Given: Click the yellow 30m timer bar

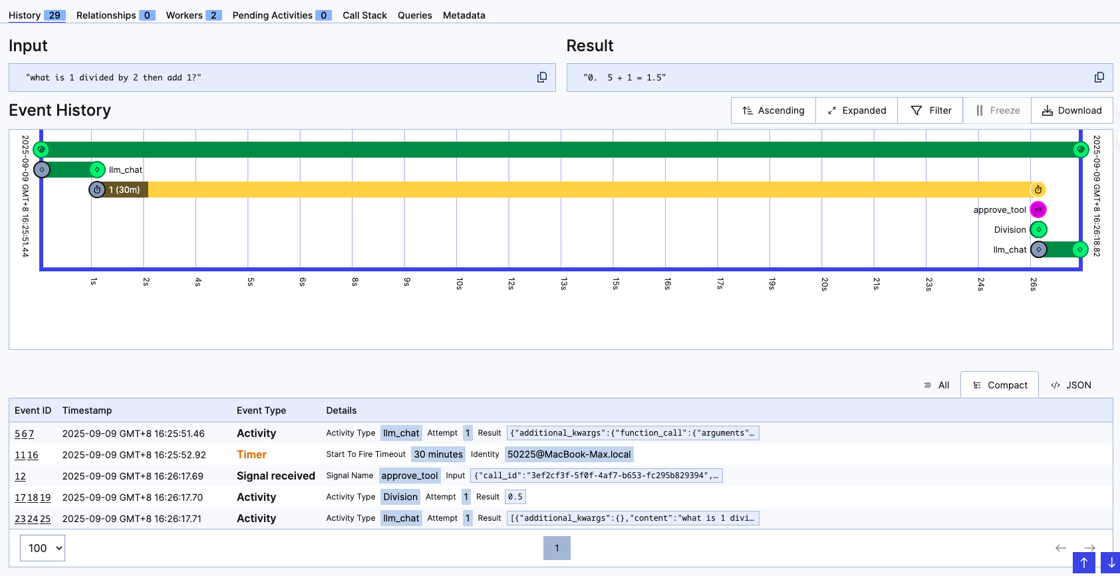Looking at the screenshot, I should 585,190.
